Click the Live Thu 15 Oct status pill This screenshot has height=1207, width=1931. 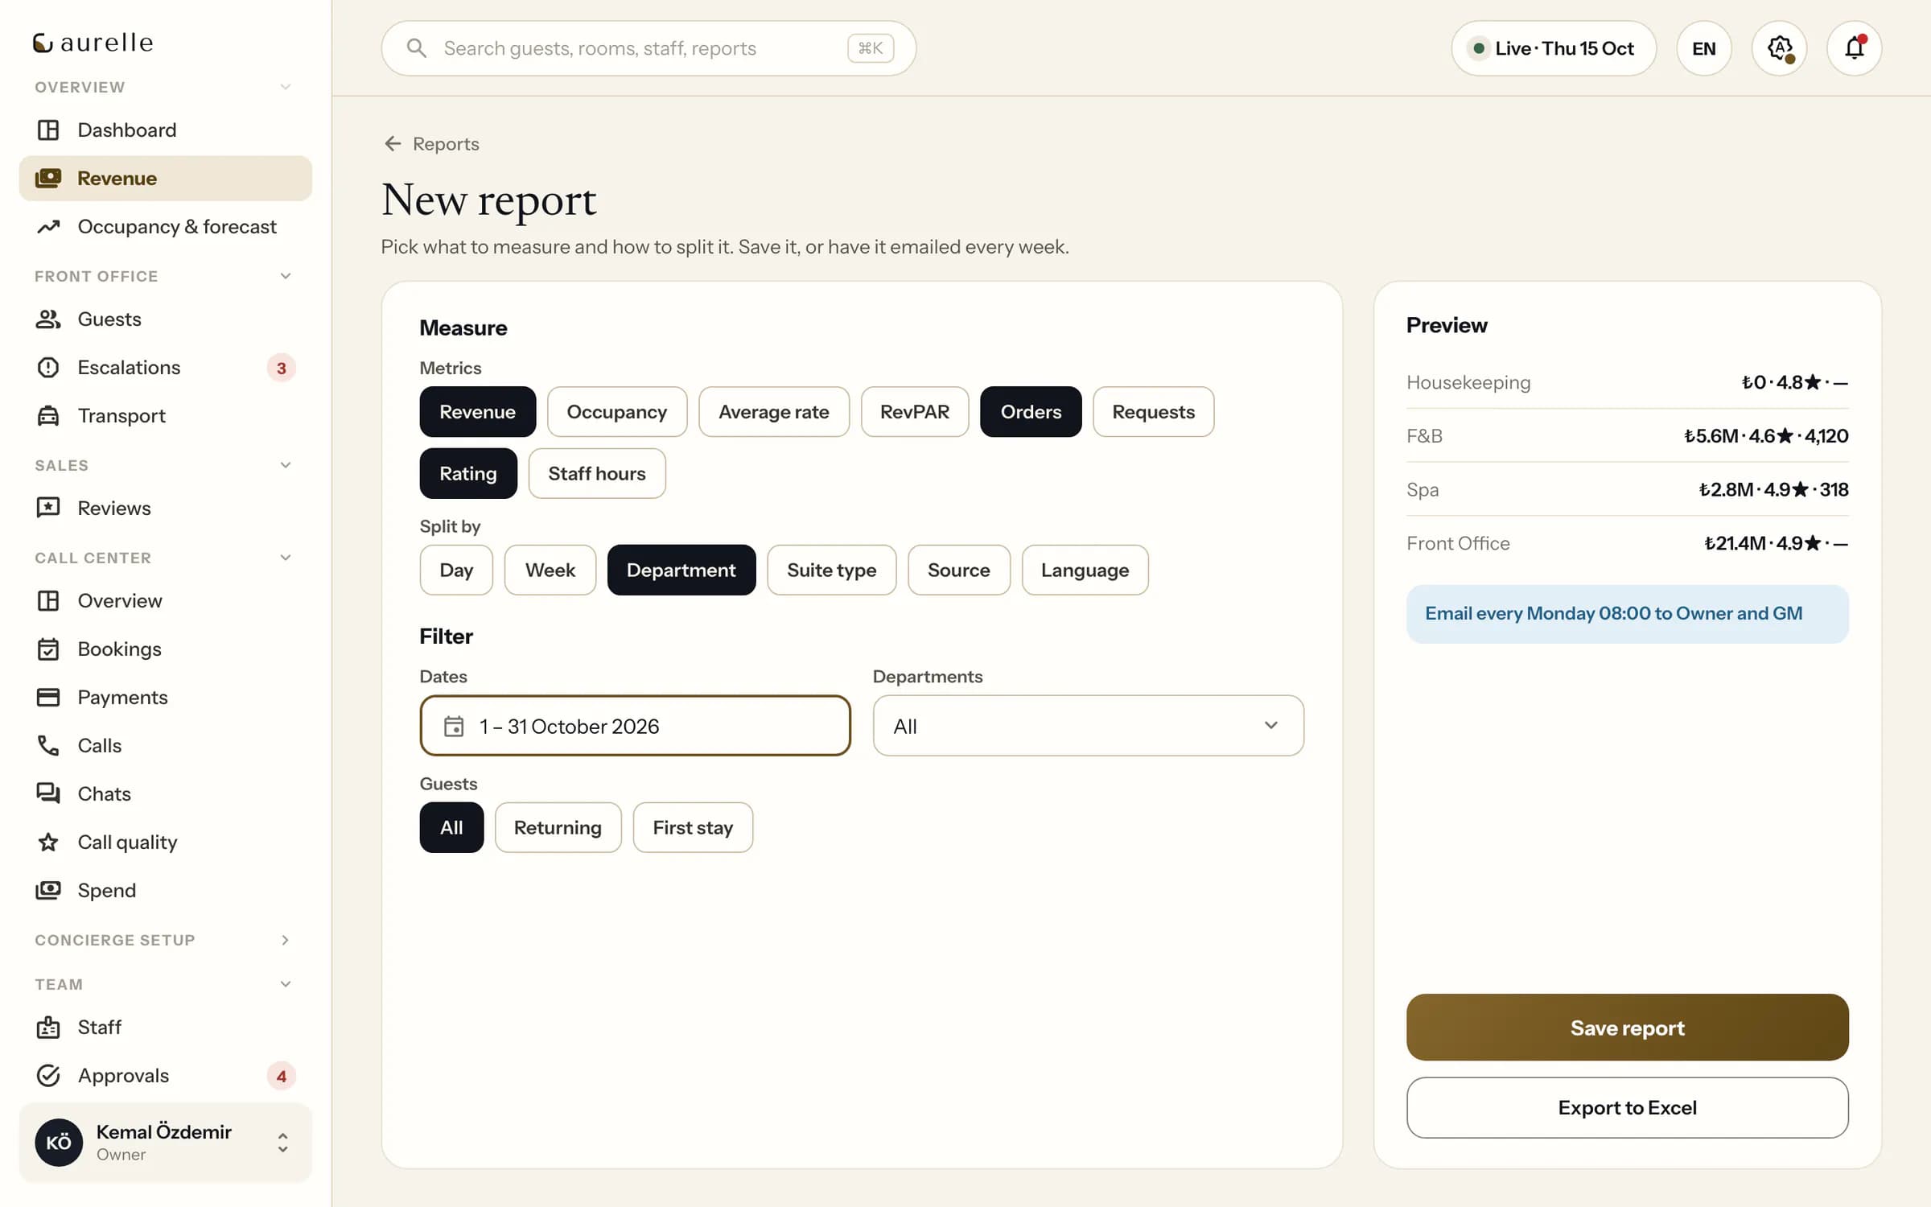coord(1553,48)
